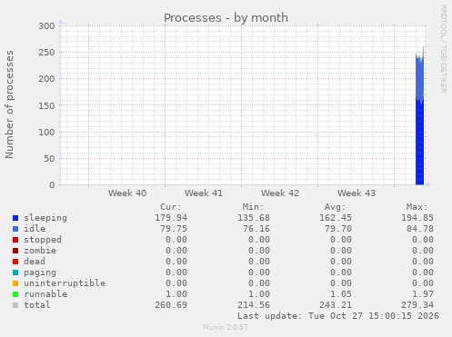
Task: Click the 150 y-axis tick label
Action: click(46, 105)
